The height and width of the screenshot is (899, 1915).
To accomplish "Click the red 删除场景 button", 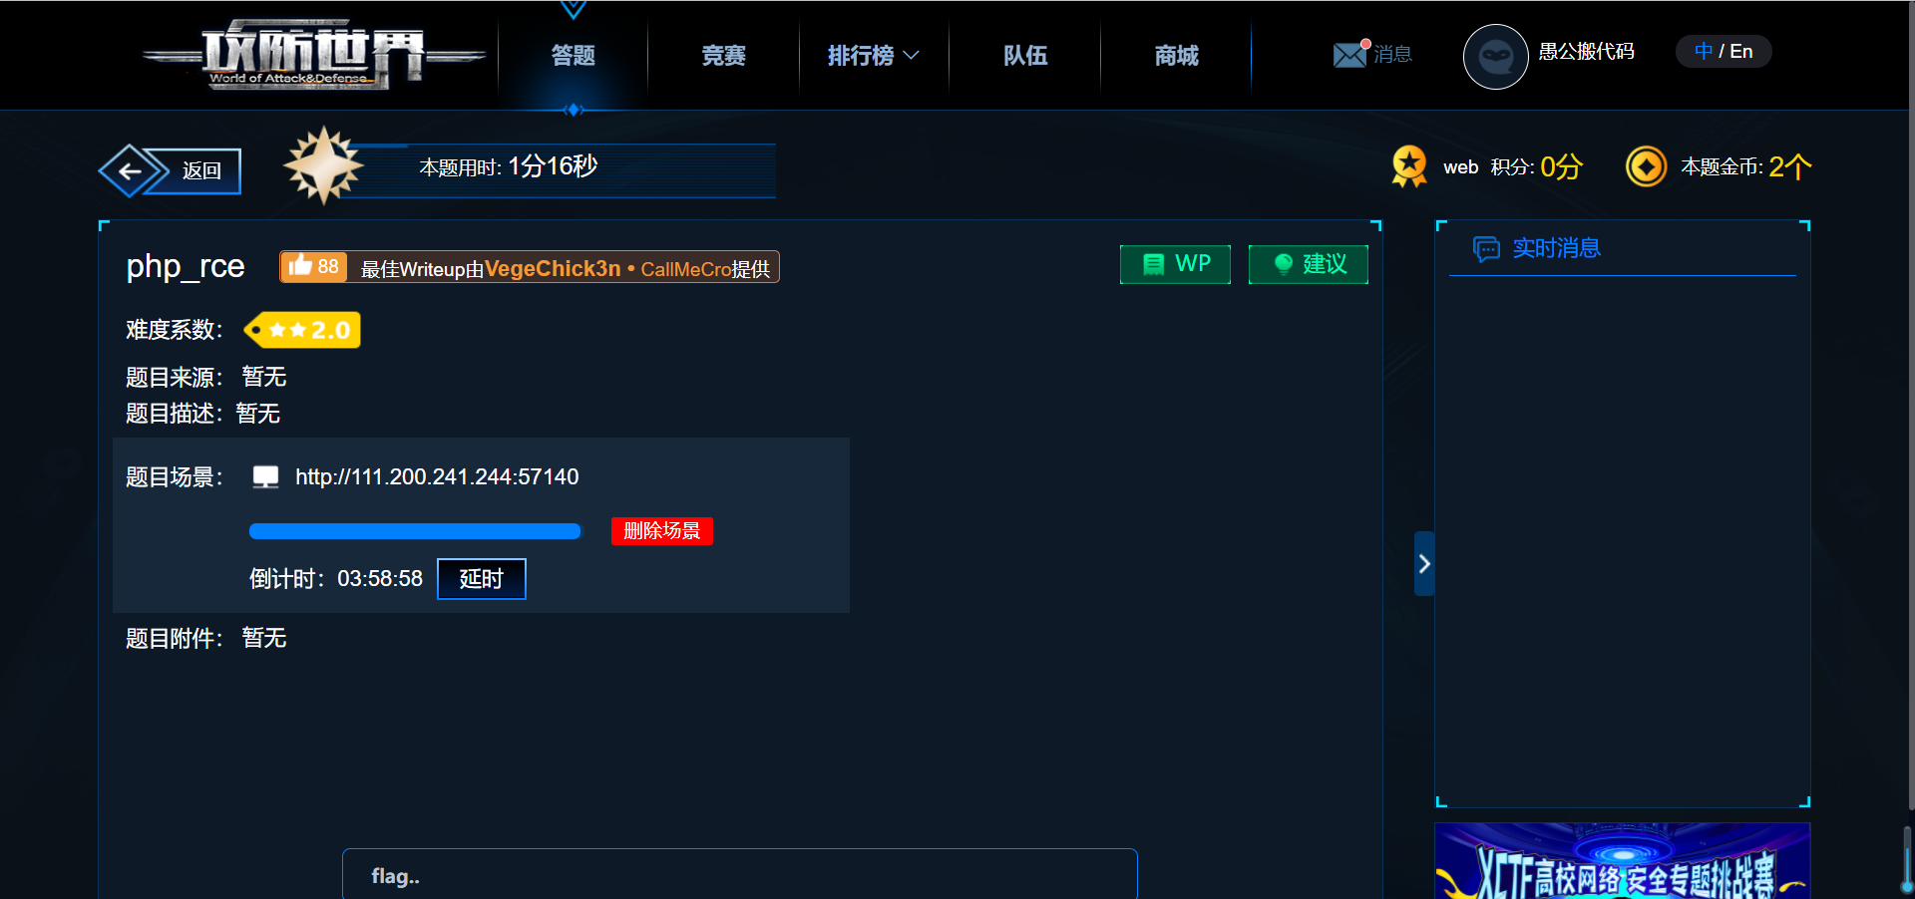I will click(x=662, y=531).
